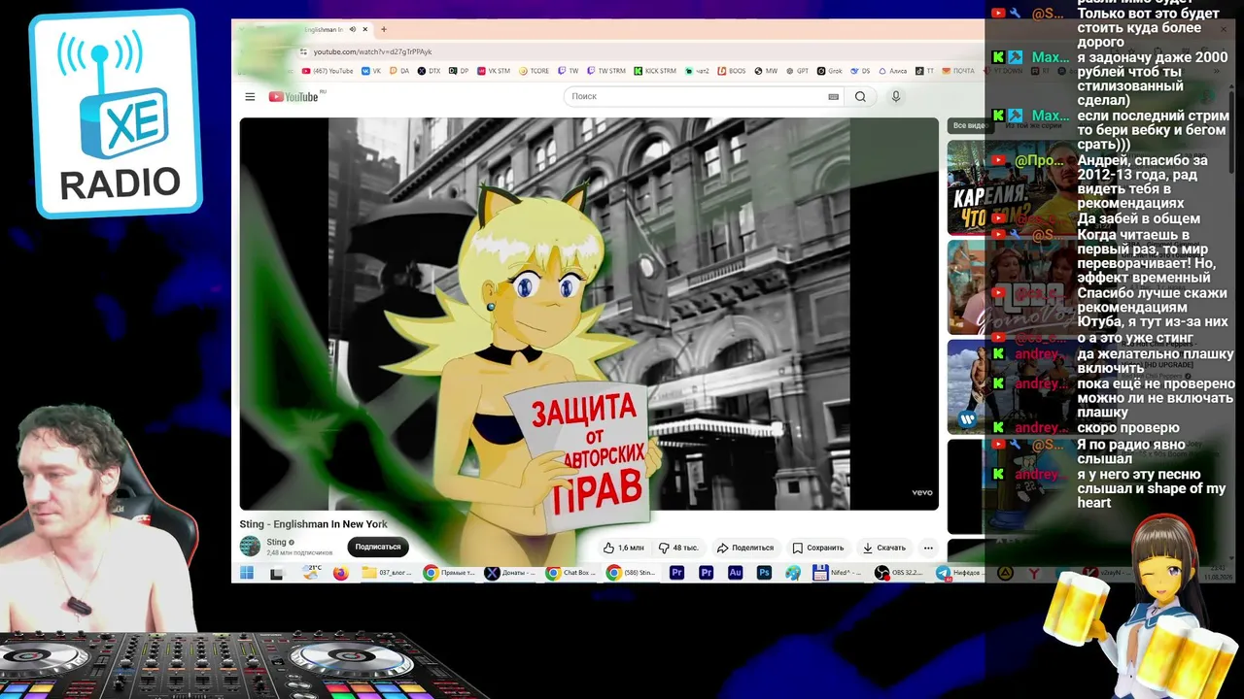The height and width of the screenshot is (699, 1244).
Task: Open the VK bookmark
Action: [371, 71]
